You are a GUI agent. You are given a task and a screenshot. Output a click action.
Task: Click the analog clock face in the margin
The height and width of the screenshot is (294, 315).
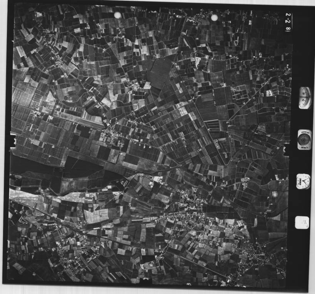303,181
